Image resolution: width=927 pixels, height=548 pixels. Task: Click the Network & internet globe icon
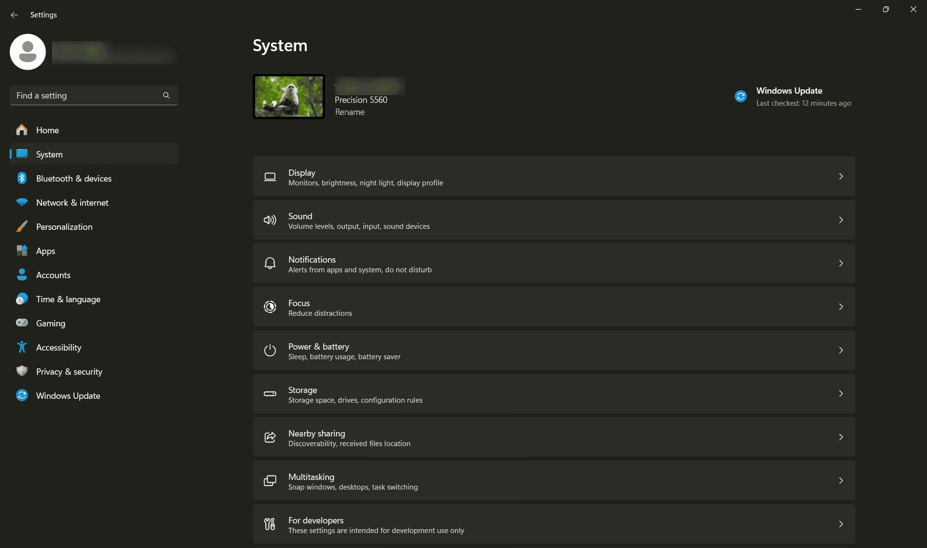[x=22, y=202]
